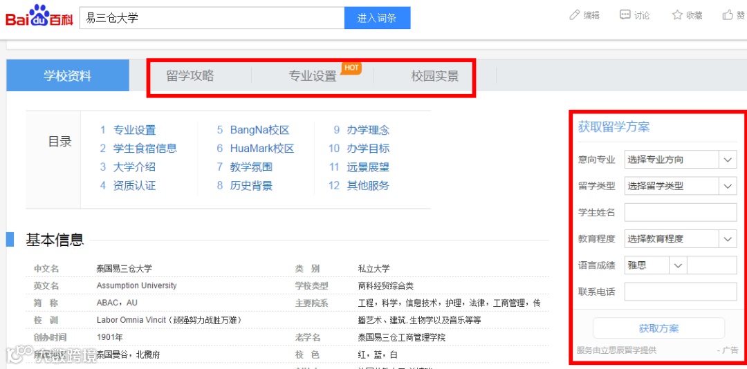This screenshot has width=747, height=369.
Task: Click the 学生姓名 input field
Action: pos(681,212)
